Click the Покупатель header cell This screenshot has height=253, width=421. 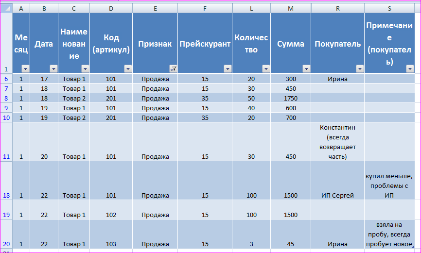(x=338, y=43)
